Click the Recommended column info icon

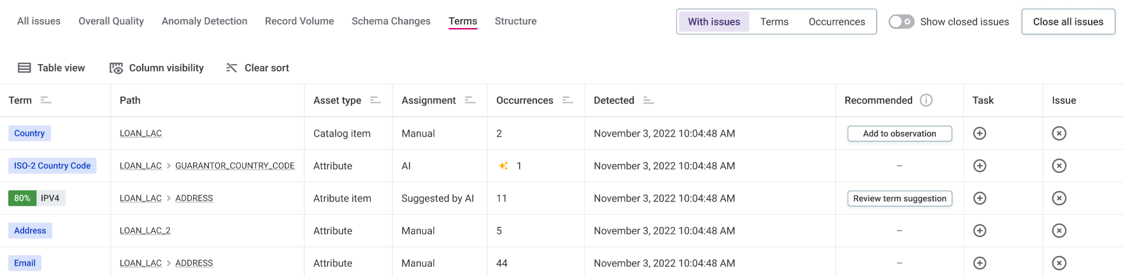pos(926,100)
